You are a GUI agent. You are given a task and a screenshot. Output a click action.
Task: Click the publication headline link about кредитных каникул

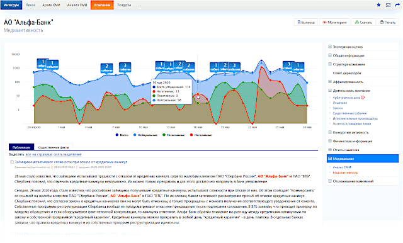71,162
